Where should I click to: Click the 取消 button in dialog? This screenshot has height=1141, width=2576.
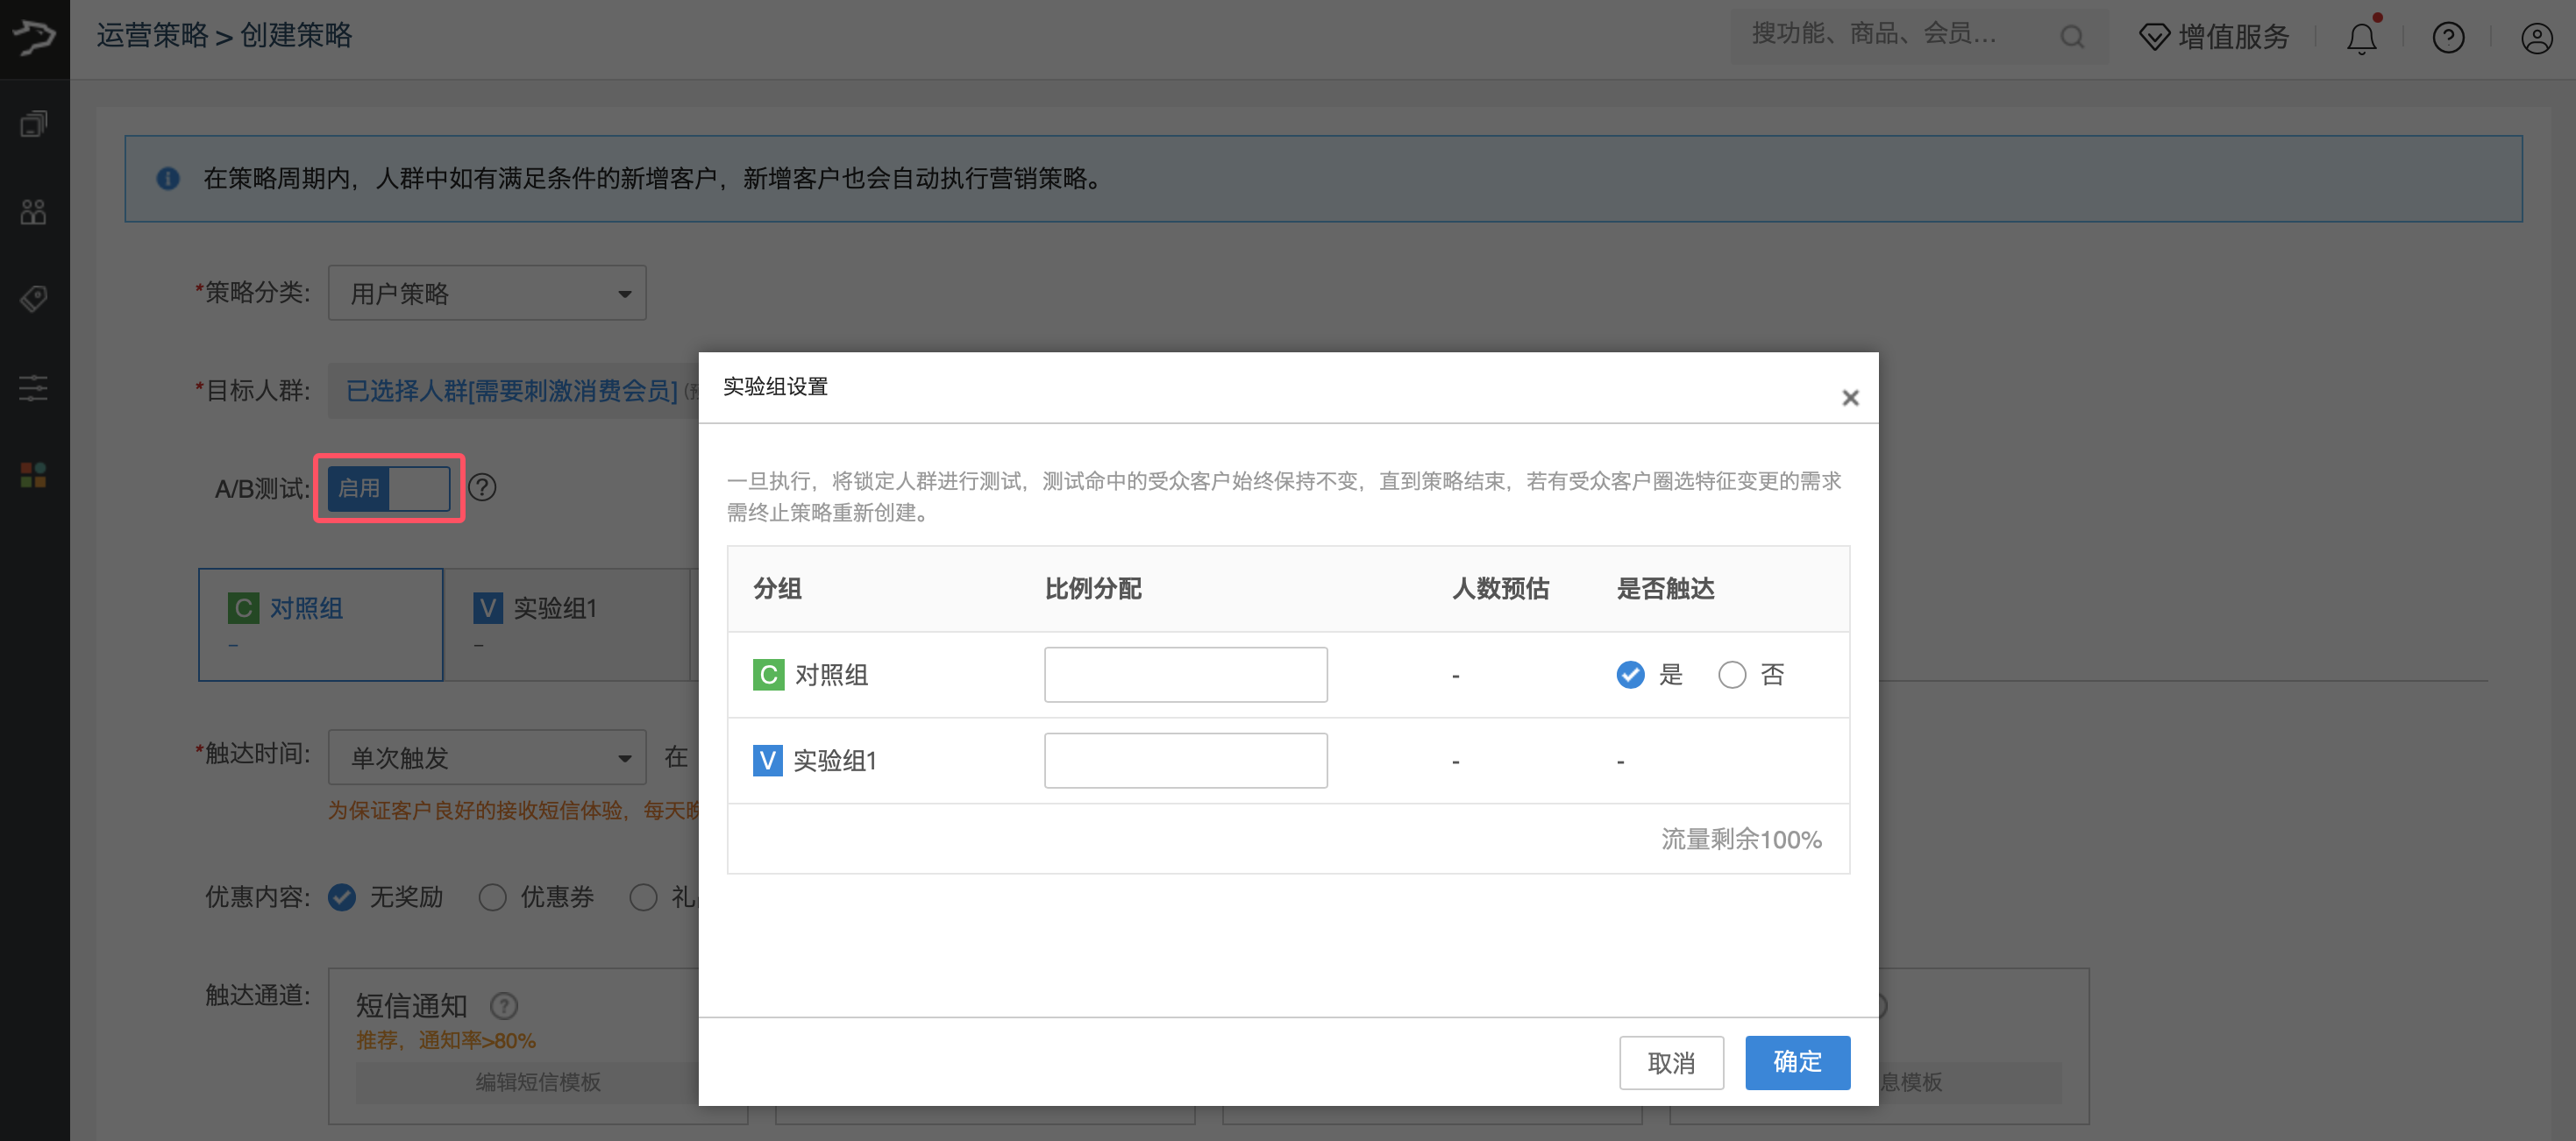click(1670, 1062)
